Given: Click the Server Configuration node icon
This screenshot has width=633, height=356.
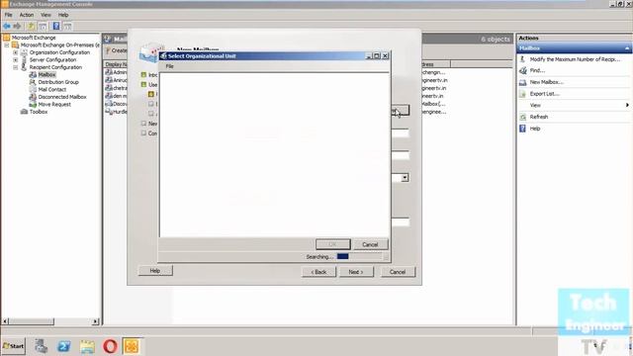Looking at the screenshot, I should (x=24, y=59).
